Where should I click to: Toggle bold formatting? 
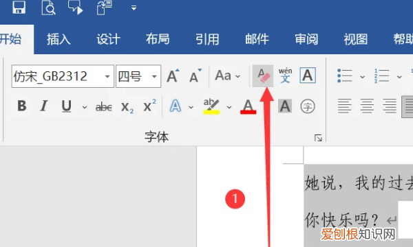(22, 106)
